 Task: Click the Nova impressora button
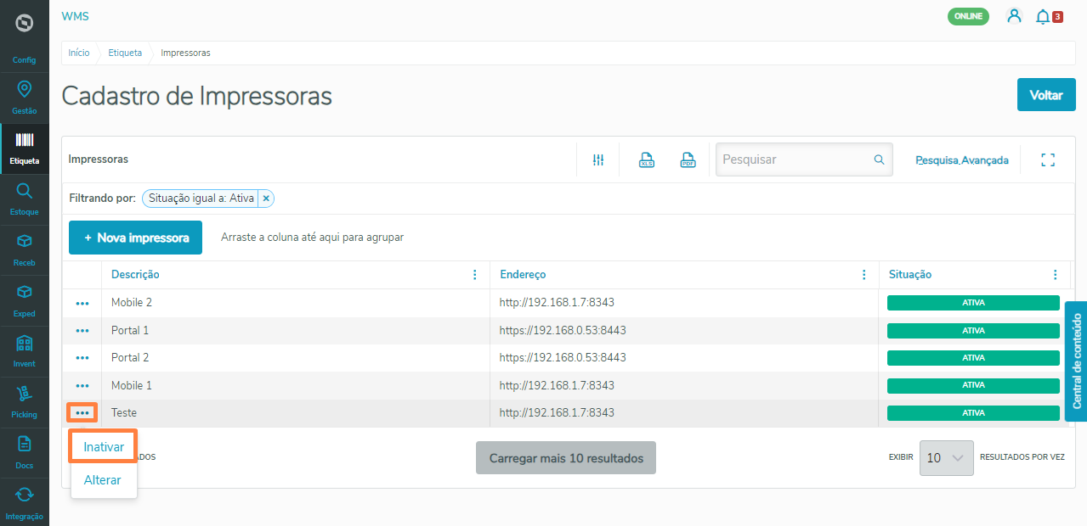135,238
